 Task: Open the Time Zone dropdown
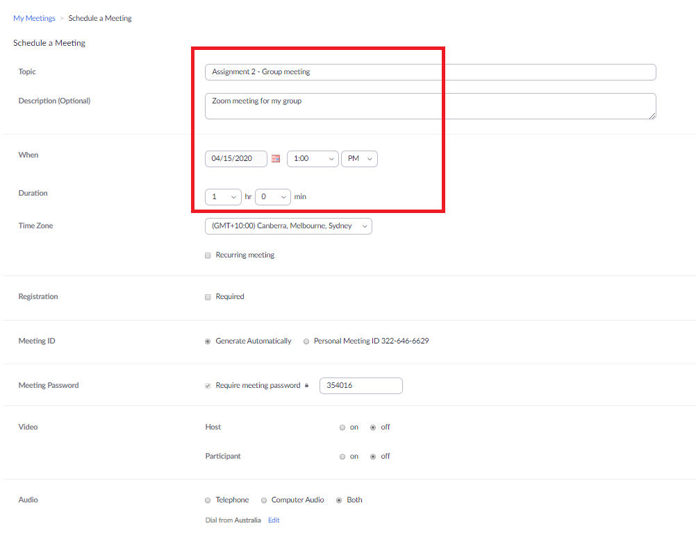coord(288,226)
